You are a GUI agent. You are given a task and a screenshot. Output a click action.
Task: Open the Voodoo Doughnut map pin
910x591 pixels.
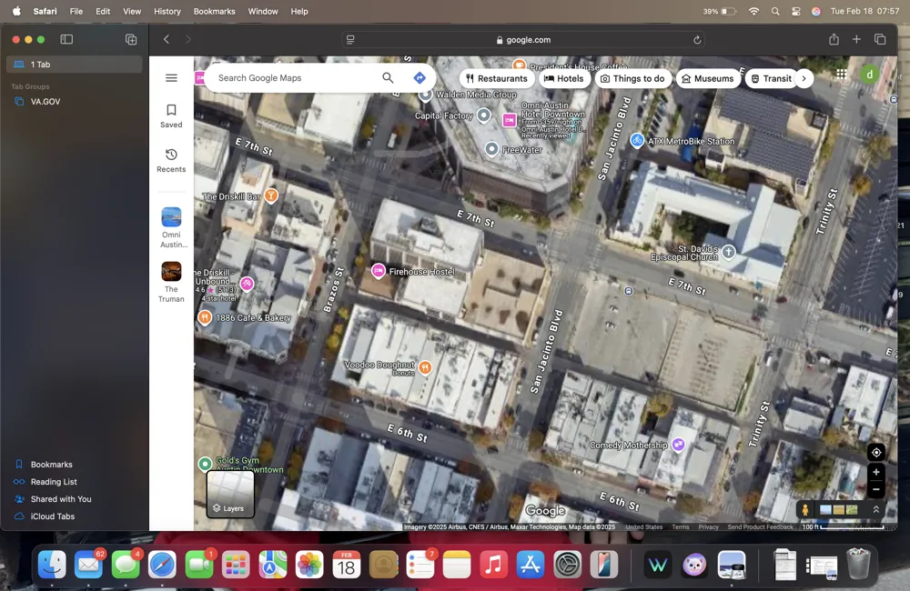click(424, 367)
